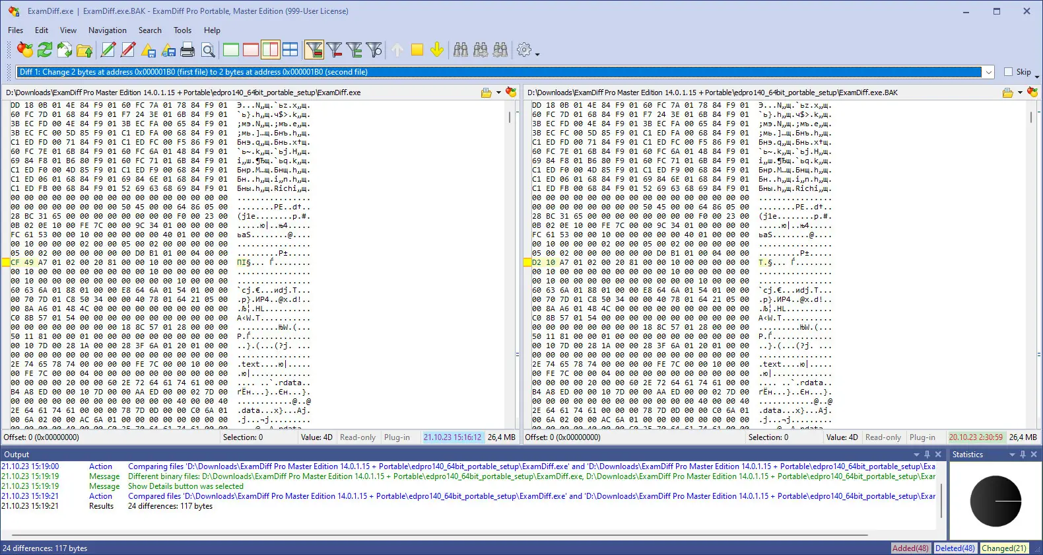Click the Re-compare green arrows icon

click(45, 50)
